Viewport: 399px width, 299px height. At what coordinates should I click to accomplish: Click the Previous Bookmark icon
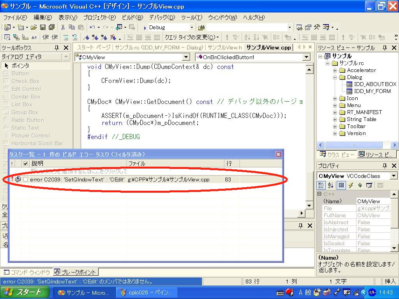tap(104, 37)
